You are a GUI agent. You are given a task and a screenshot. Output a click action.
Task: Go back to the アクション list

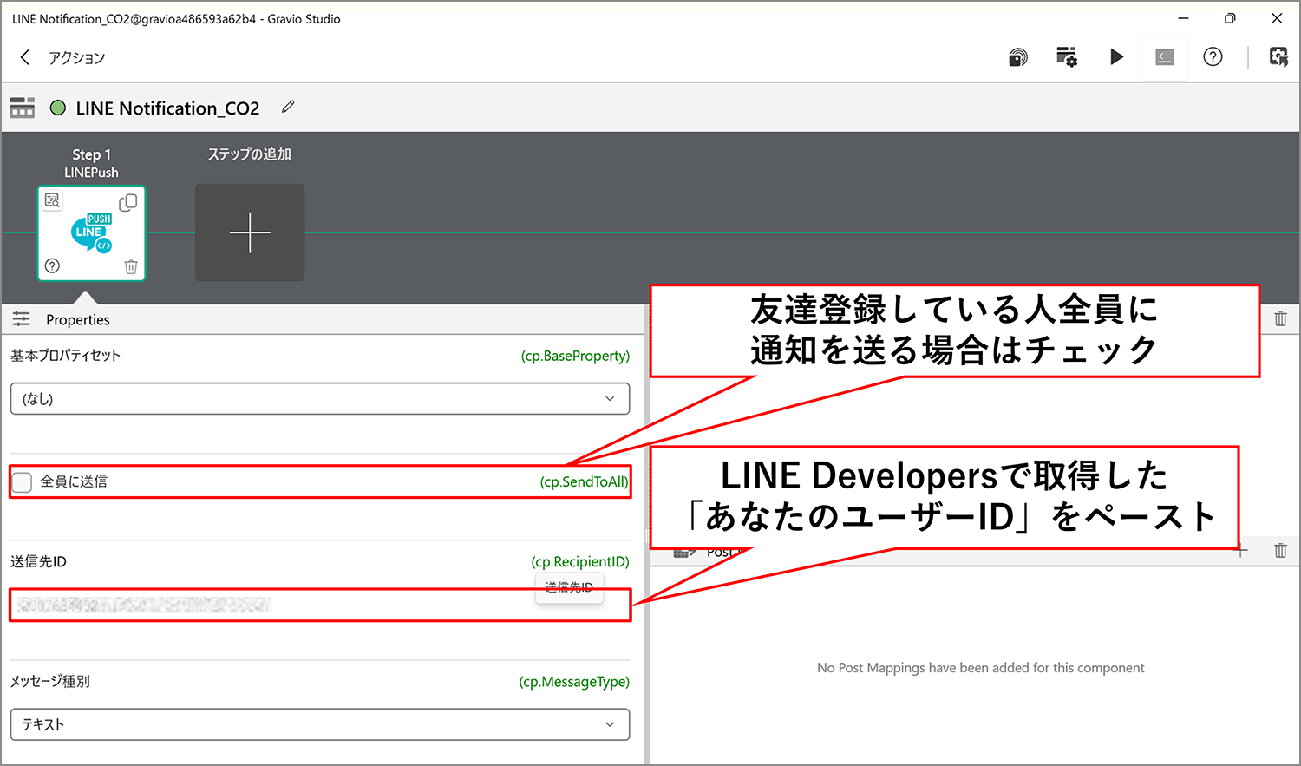[x=25, y=57]
